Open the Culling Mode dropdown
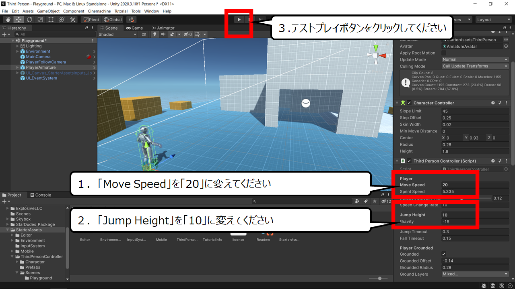The width and height of the screenshot is (515, 289). coord(475,66)
